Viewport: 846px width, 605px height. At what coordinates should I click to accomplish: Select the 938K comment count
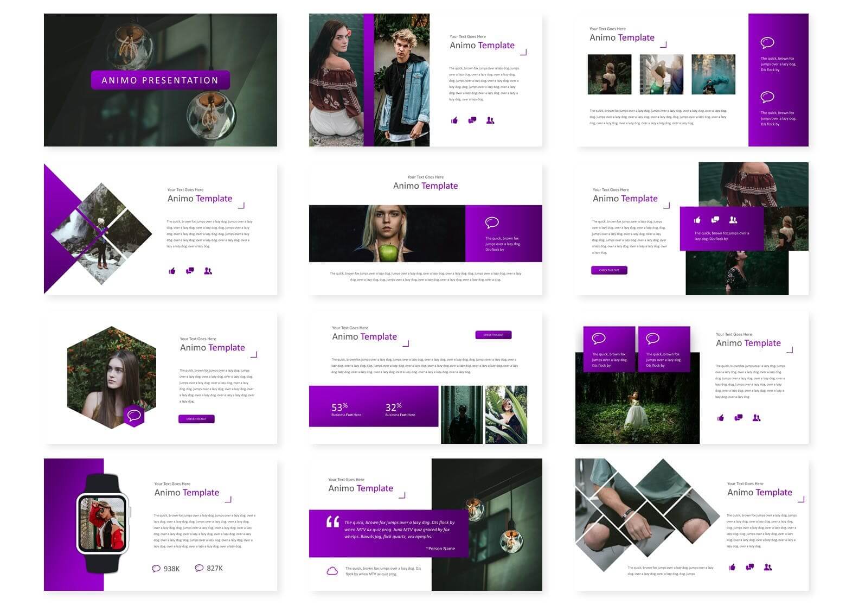click(x=171, y=569)
